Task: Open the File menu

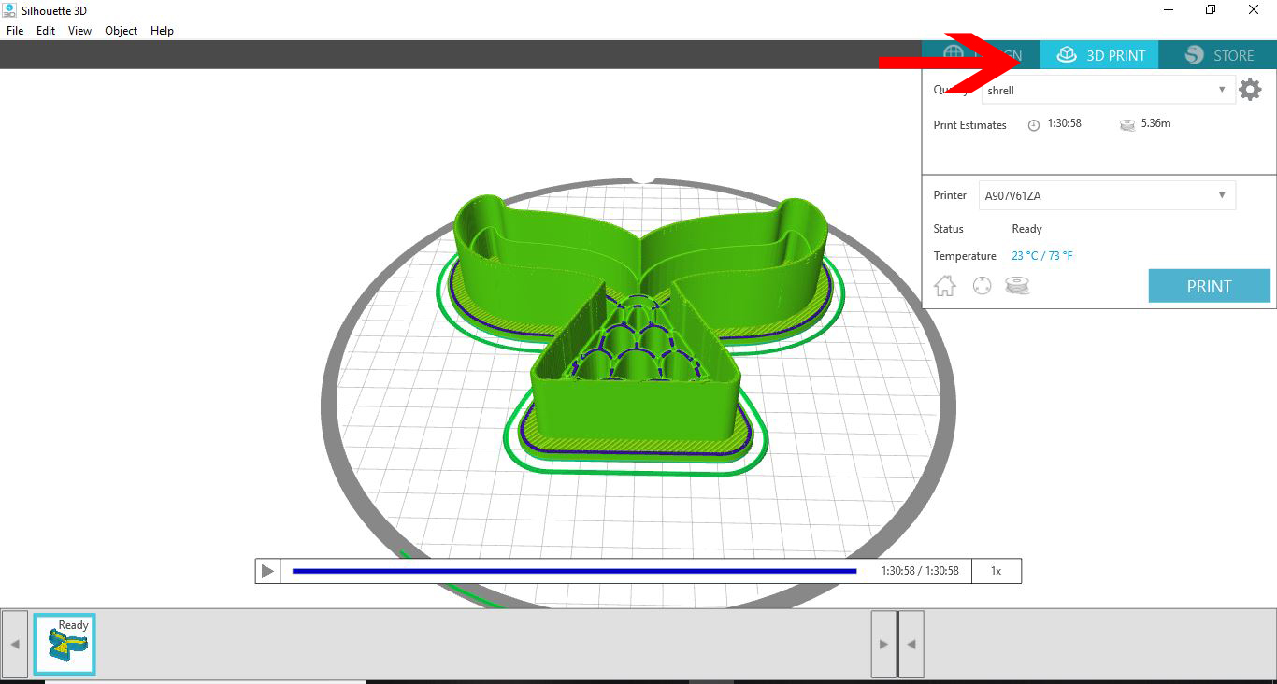Action: point(15,31)
